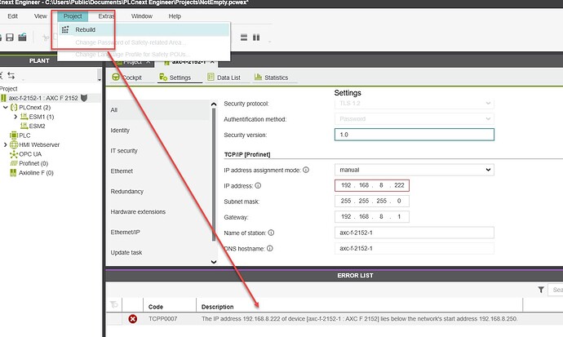Open the Authentification method dropdown
The height and width of the screenshot is (337, 563).
488,119
